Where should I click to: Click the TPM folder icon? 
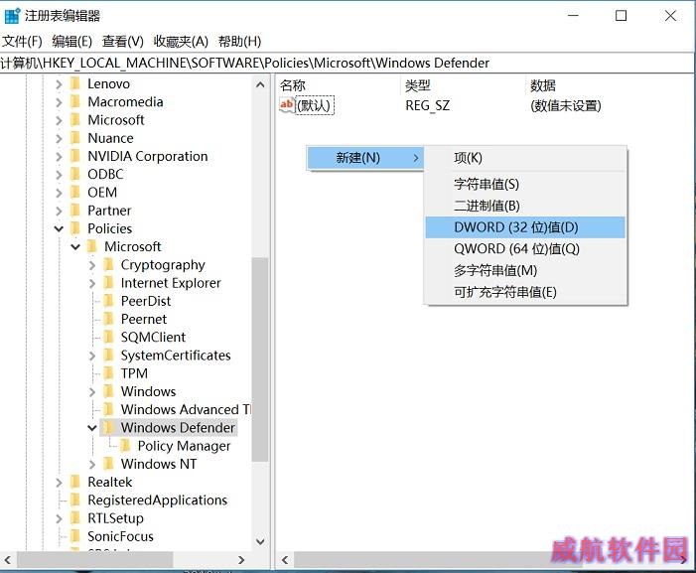pos(109,373)
